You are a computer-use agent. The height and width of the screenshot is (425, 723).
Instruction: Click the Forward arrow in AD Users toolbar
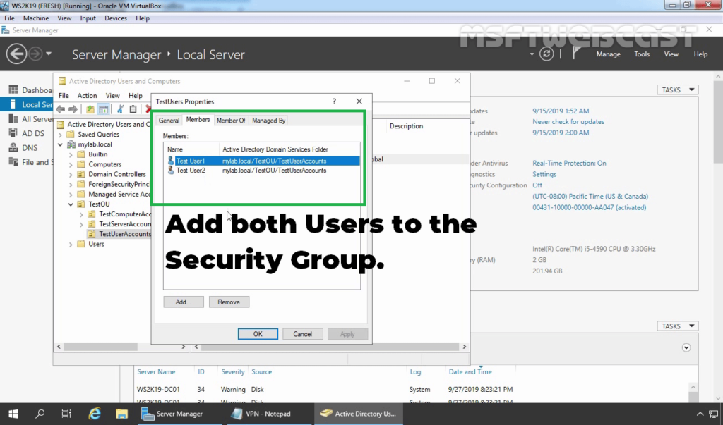pos(73,109)
